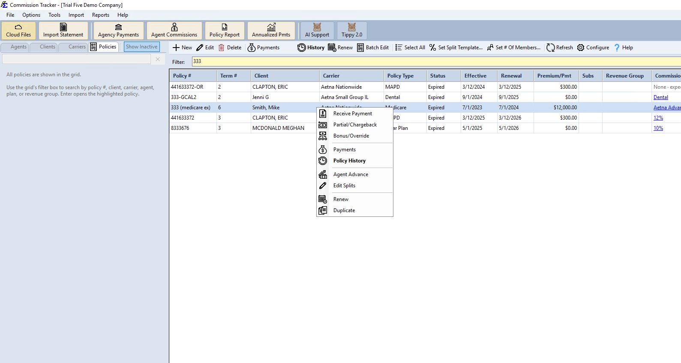
Task: Open Set Split Template dialog
Action: tap(456, 48)
